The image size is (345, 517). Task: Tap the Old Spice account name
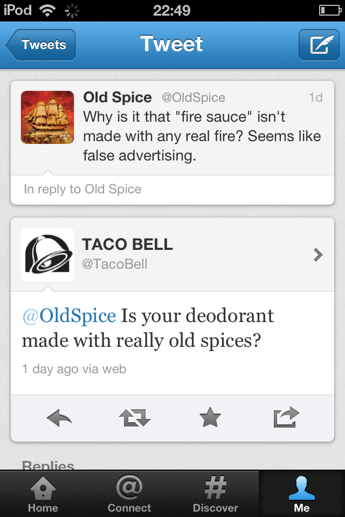(118, 97)
